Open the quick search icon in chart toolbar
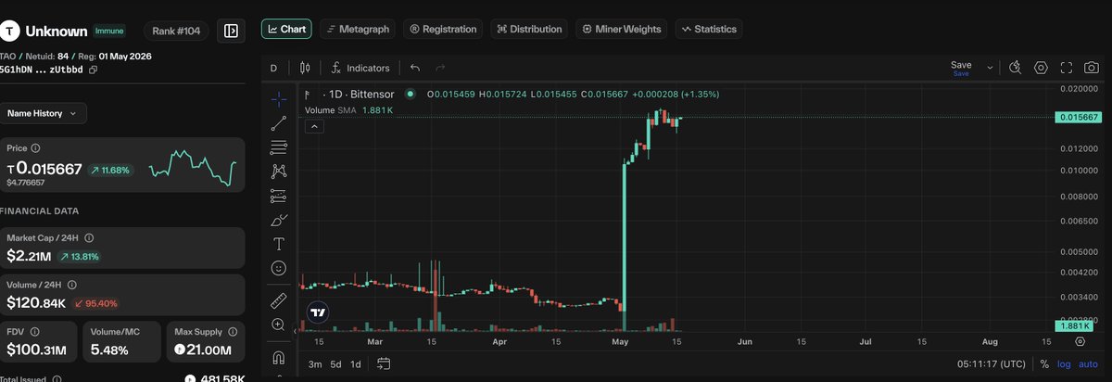Image resolution: width=1112 pixels, height=382 pixels. [1016, 68]
